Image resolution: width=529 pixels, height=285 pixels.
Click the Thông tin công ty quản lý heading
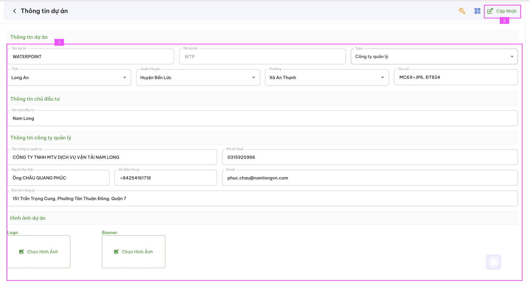41,138
